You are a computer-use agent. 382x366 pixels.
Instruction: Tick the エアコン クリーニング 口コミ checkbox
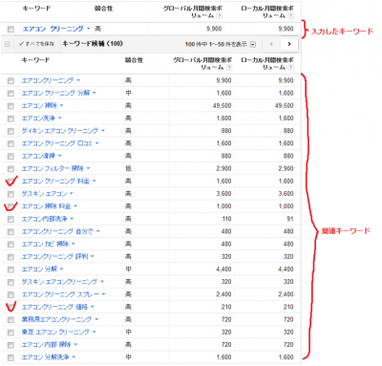click(11, 143)
